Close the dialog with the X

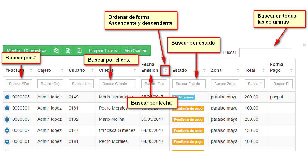(304, 45)
